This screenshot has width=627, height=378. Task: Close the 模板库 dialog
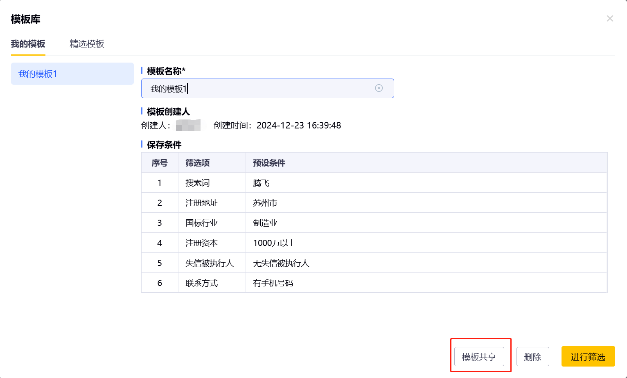pyautogui.click(x=610, y=18)
